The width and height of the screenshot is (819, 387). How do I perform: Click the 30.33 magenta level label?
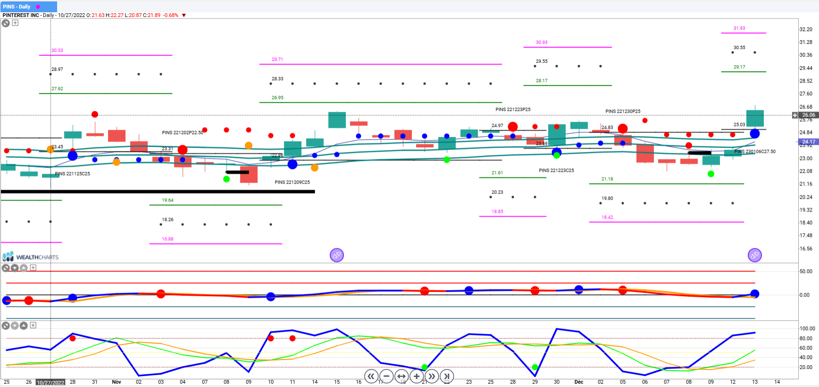[x=57, y=50]
